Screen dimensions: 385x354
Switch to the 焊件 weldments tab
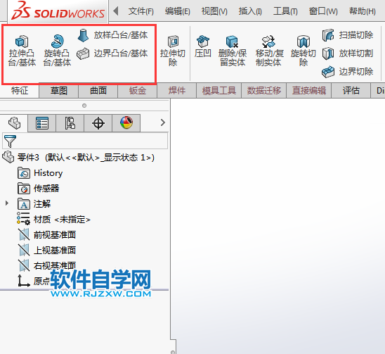177,91
